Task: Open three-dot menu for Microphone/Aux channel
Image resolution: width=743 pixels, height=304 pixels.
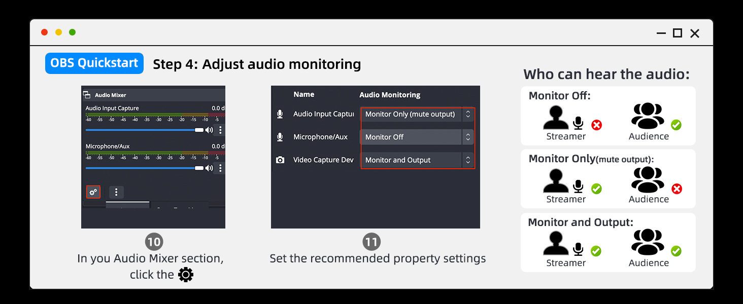Action: tap(220, 168)
